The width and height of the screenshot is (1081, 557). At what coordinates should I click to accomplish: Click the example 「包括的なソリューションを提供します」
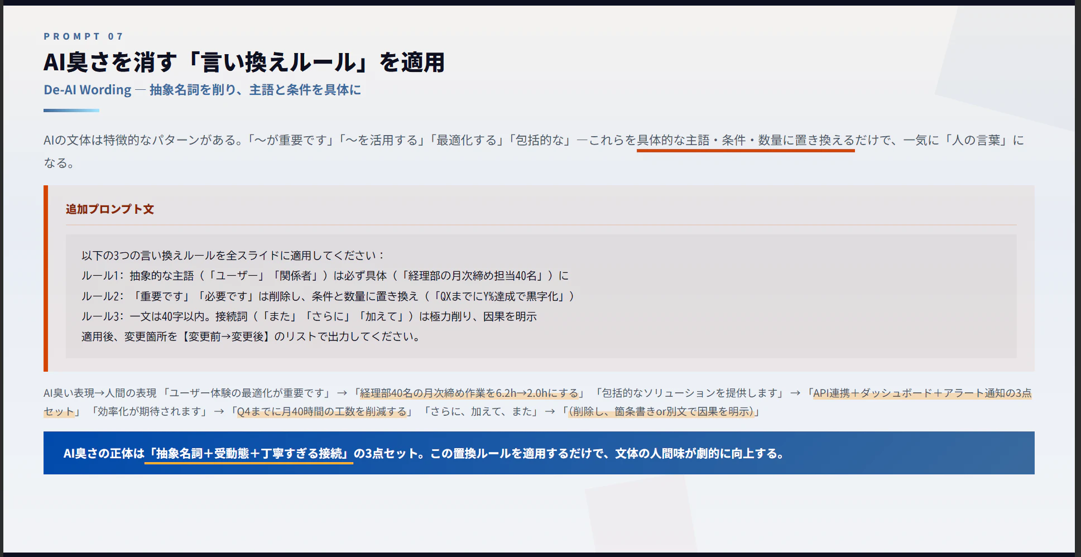tap(691, 393)
